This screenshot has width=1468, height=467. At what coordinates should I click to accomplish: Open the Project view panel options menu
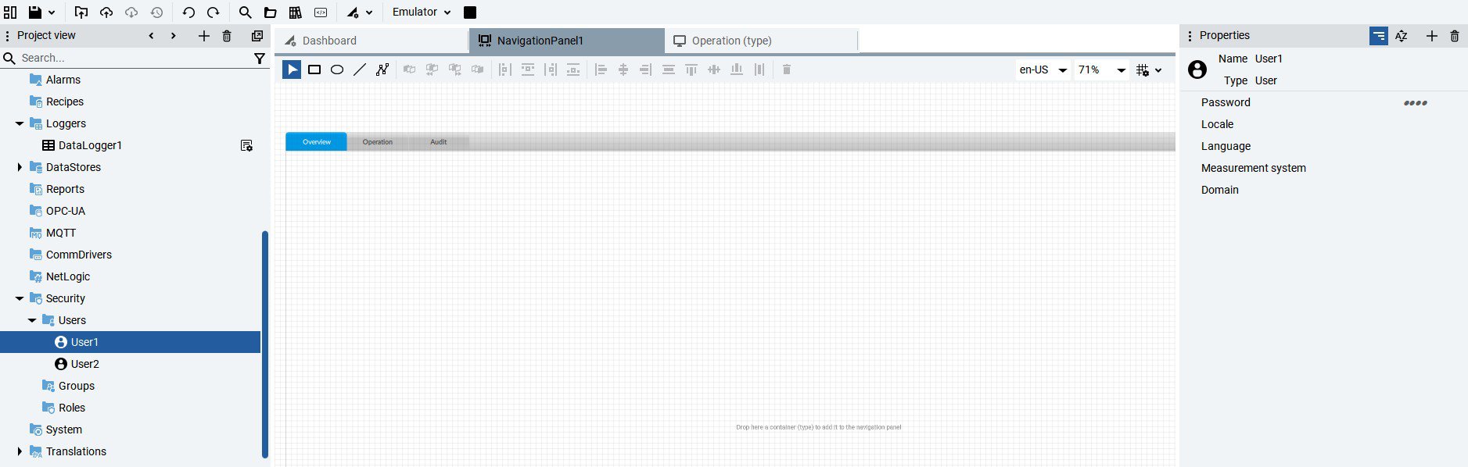[7, 36]
